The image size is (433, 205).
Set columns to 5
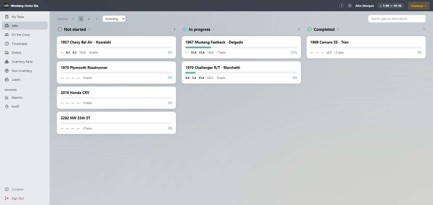coord(96,19)
